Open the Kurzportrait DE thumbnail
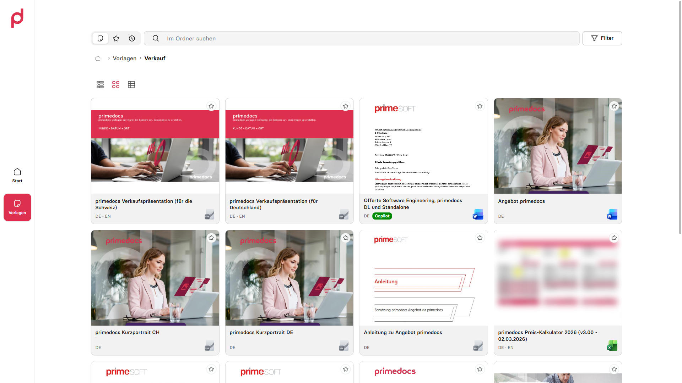The height and width of the screenshot is (383, 682). [x=289, y=278]
